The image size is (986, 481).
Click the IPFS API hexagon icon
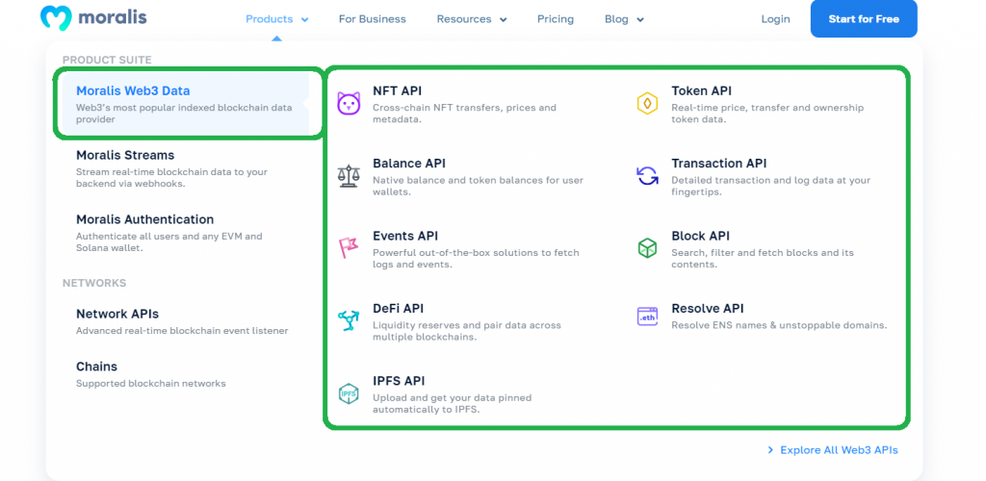click(349, 393)
